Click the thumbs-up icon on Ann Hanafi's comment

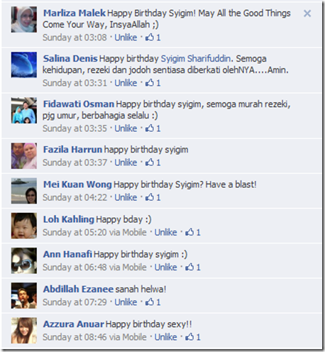coord(189,267)
